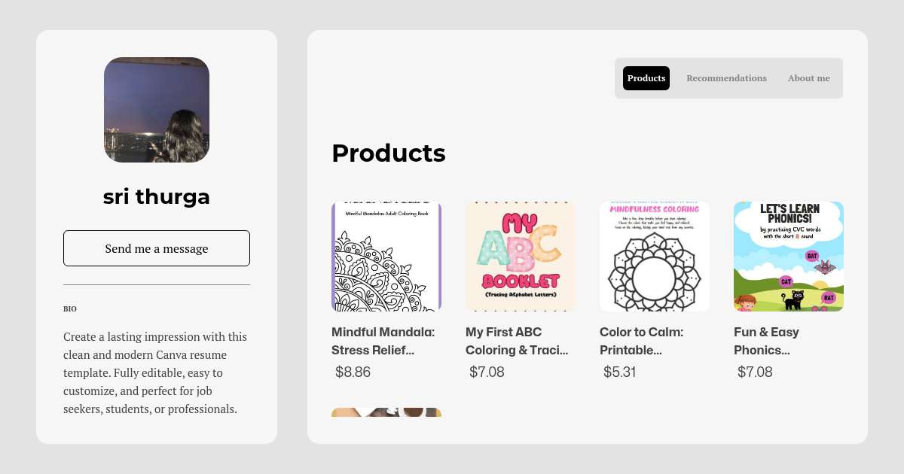Click the Color to Calm: Printable title
Viewport: 904px width, 474px height.
coord(640,341)
